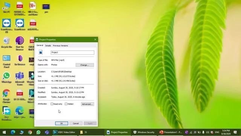Open WhatsApp from the taskbar
The image size is (241, 136).
click(x=38, y=132)
